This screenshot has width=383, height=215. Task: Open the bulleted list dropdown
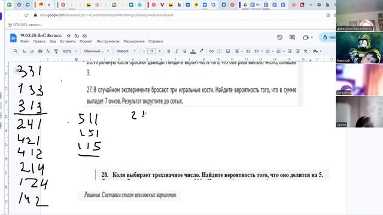coord(269,51)
